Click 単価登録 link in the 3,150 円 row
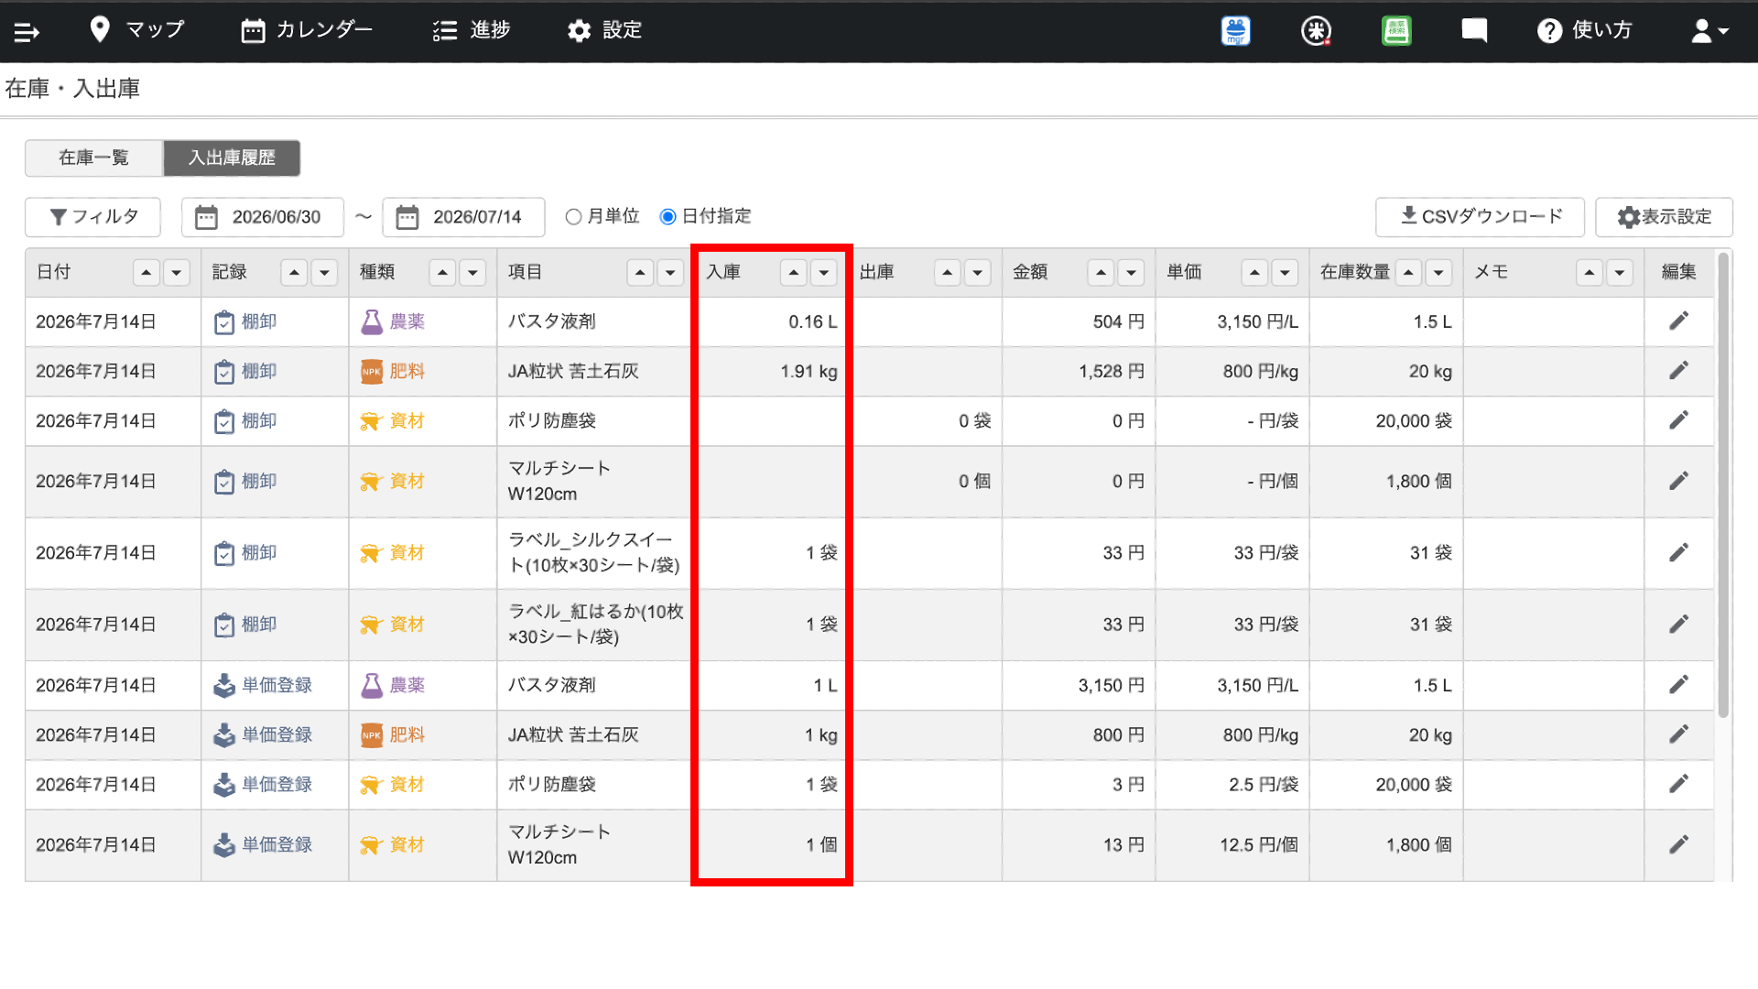This screenshot has height=989, width=1758. pos(263,685)
